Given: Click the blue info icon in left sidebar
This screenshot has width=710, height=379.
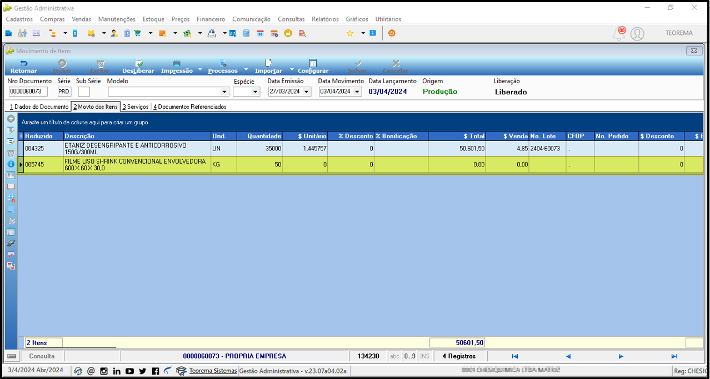Looking at the screenshot, I should (x=11, y=164).
